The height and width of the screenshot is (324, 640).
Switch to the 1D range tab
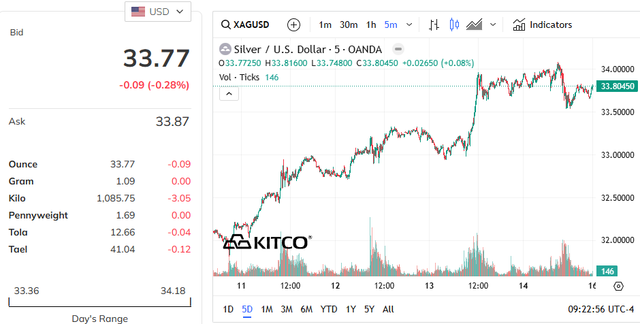click(x=228, y=309)
